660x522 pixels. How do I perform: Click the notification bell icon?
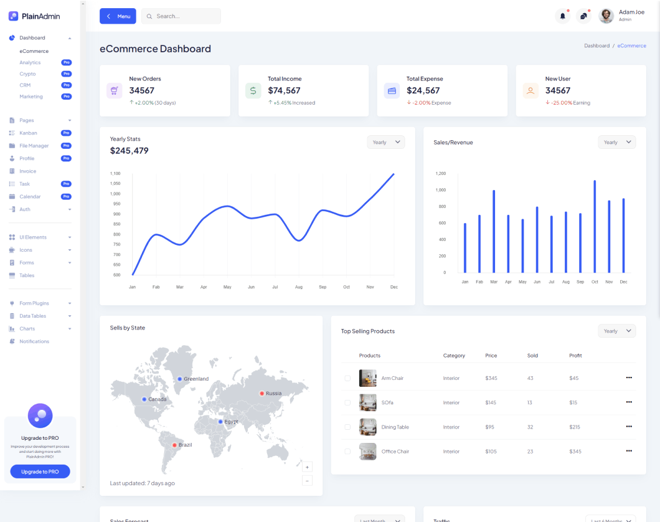pyautogui.click(x=562, y=16)
